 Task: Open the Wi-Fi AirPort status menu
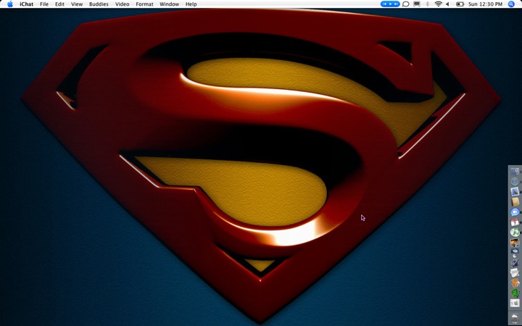coord(438,4)
